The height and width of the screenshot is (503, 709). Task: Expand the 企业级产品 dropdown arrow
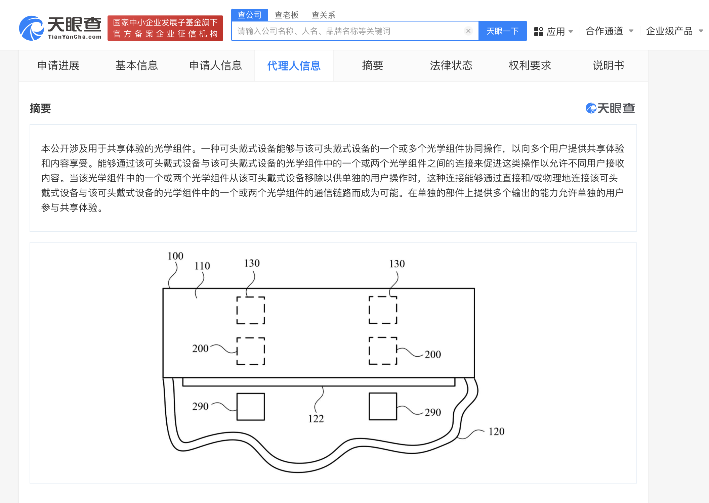coord(701,31)
